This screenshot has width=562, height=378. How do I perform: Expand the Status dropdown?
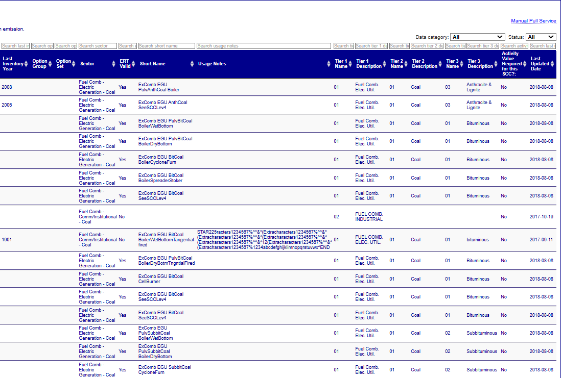(x=541, y=37)
